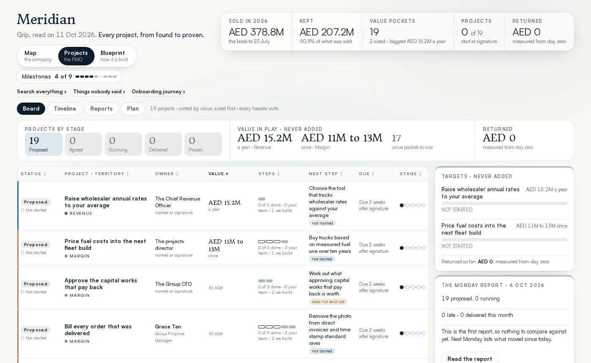Image resolution: width=591 pixels, height=363 pixels.
Task: Sort the table by the Status column
Action: tap(33, 174)
